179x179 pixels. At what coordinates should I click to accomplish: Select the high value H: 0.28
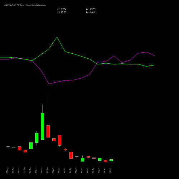tap(91, 9)
